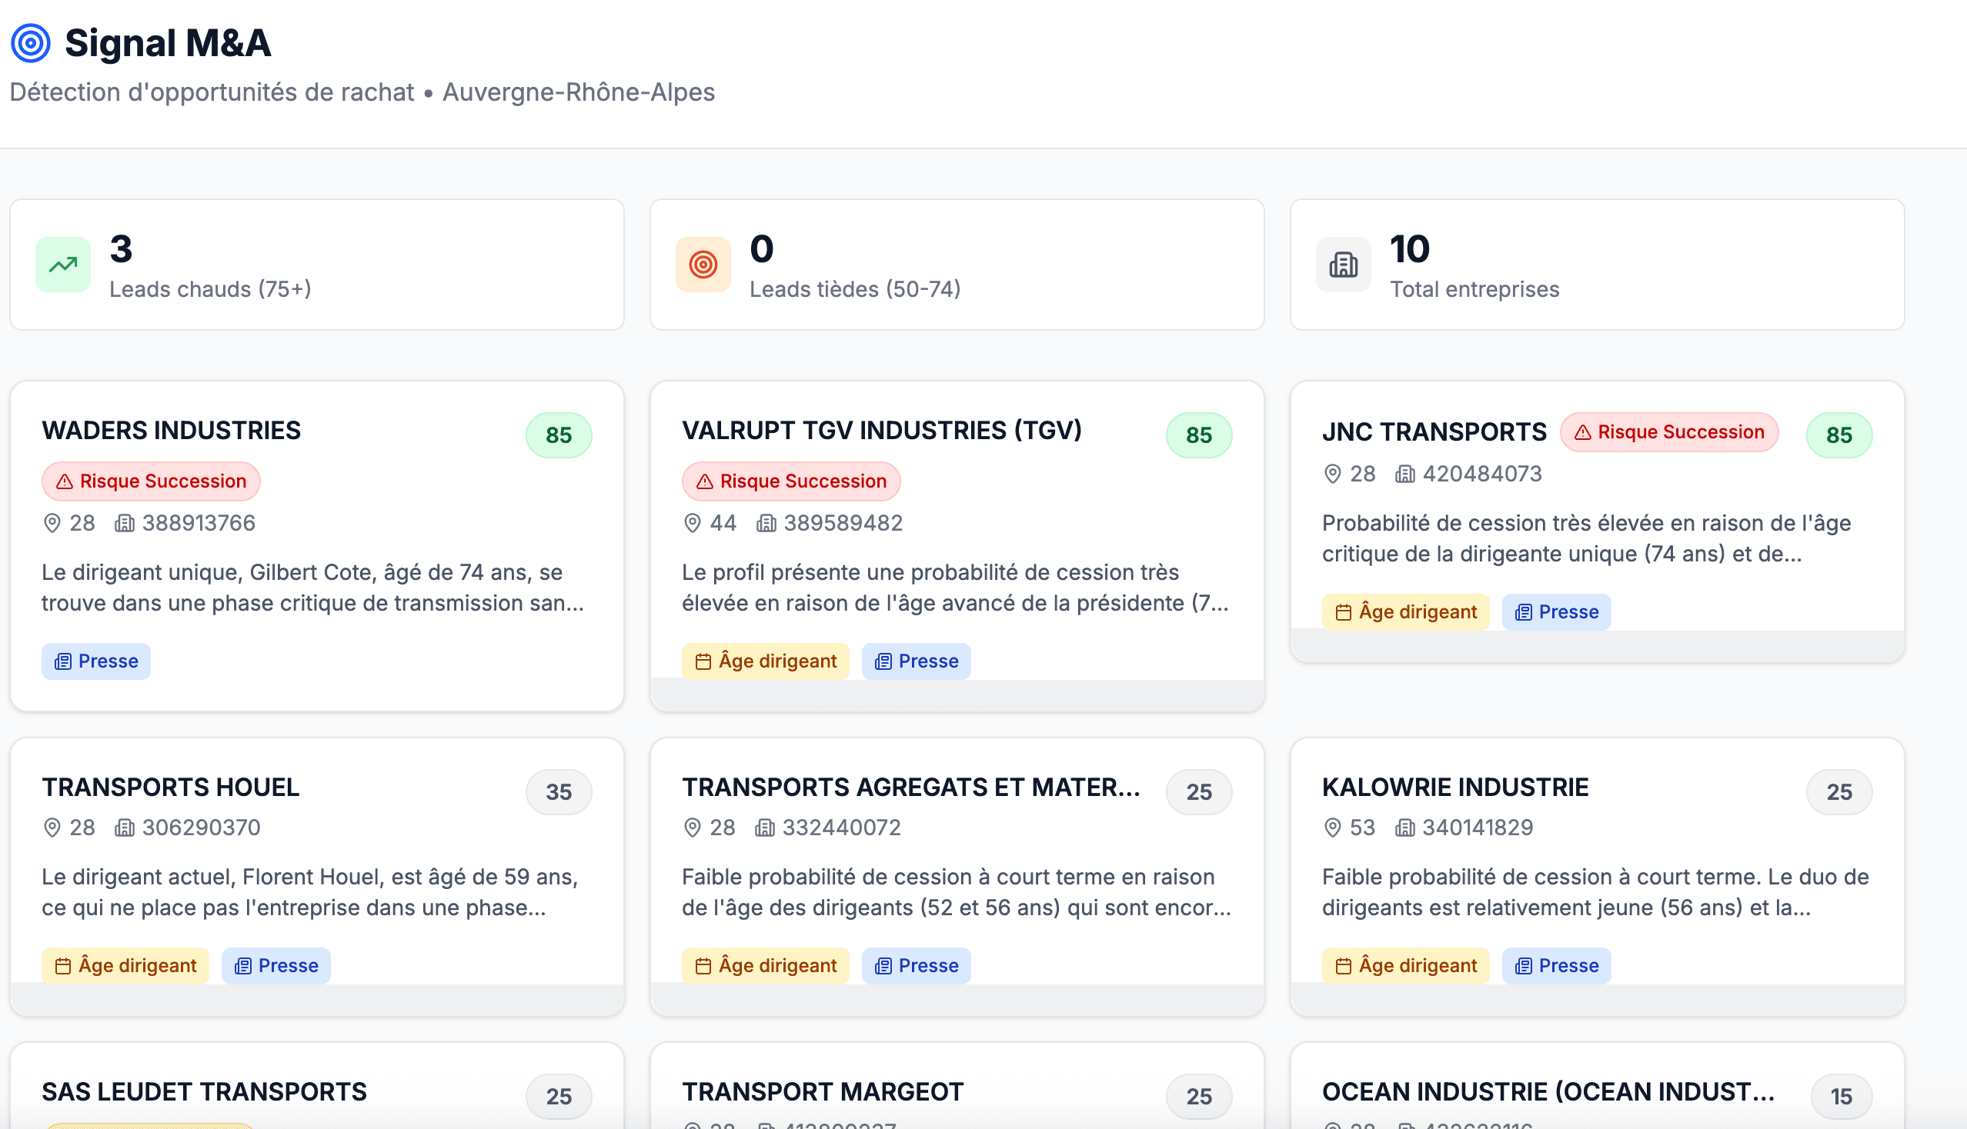Open the TRANSPORTS AGREGATS ET MATER... card title

(x=910, y=787)
